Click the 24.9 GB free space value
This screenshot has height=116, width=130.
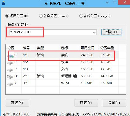[x=87, y=55]
